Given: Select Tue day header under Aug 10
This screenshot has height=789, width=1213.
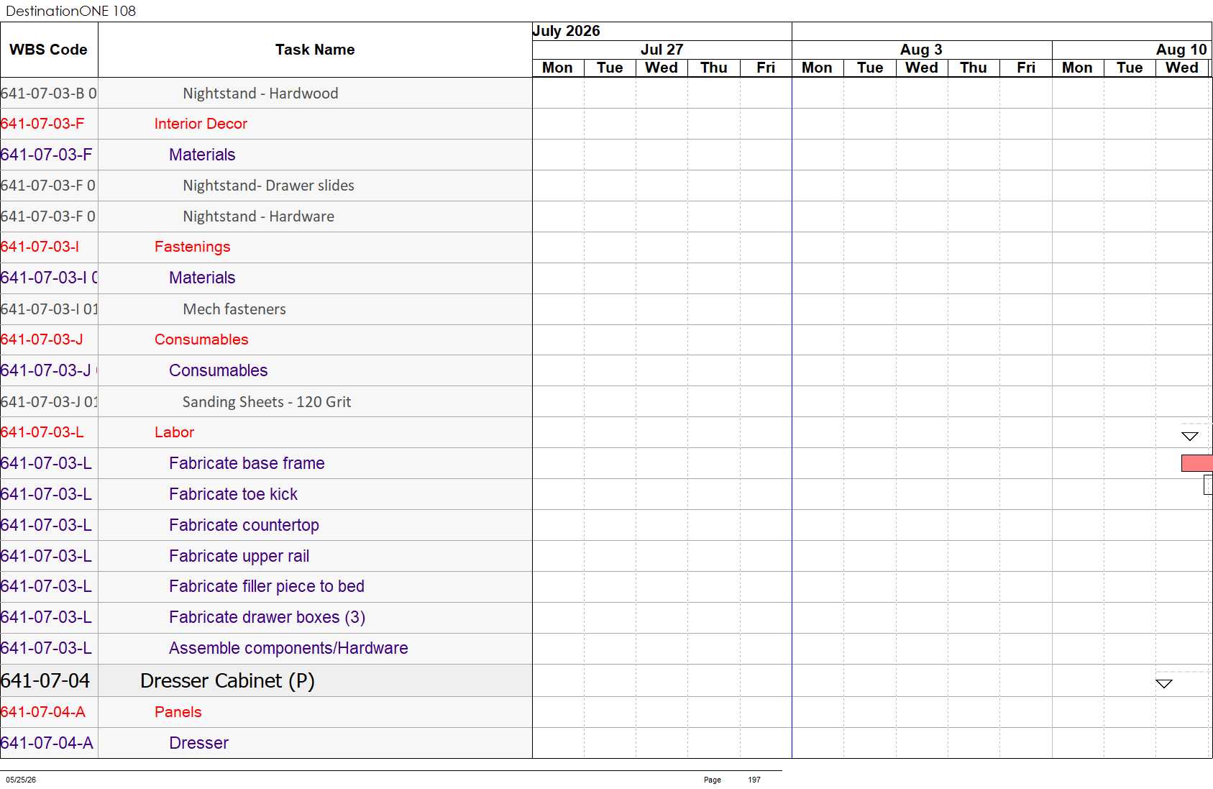Looking at the screenshot, I should point(1130,68).
